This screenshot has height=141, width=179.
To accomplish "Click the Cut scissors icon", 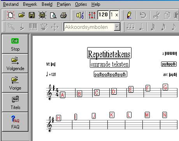I will tap(156, 15).
